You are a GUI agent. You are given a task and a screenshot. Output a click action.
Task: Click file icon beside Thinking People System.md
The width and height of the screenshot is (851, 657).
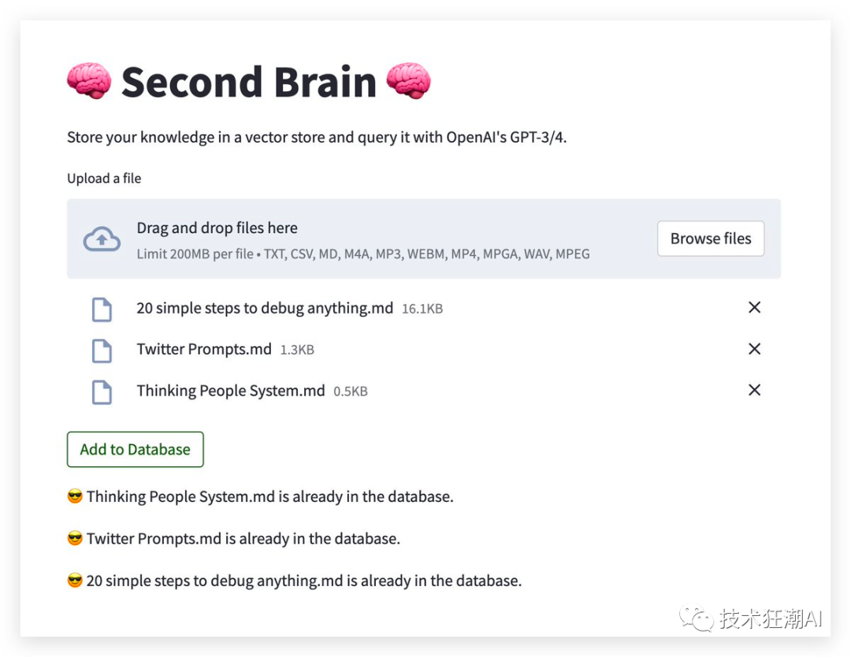(x=102, y=392)
